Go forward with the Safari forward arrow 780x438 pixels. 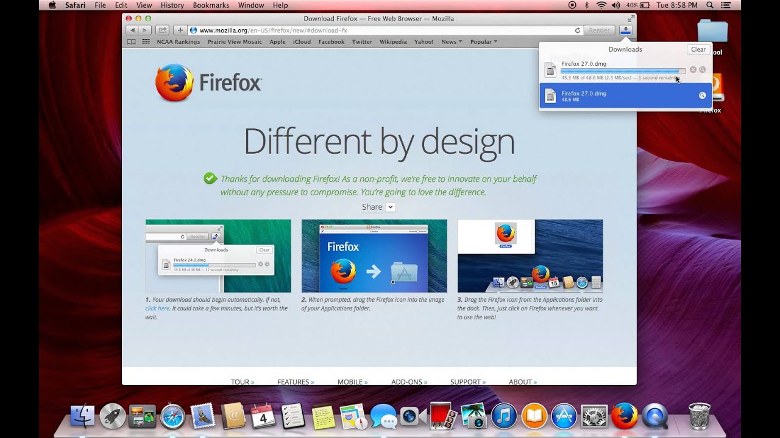coord(145,30)
